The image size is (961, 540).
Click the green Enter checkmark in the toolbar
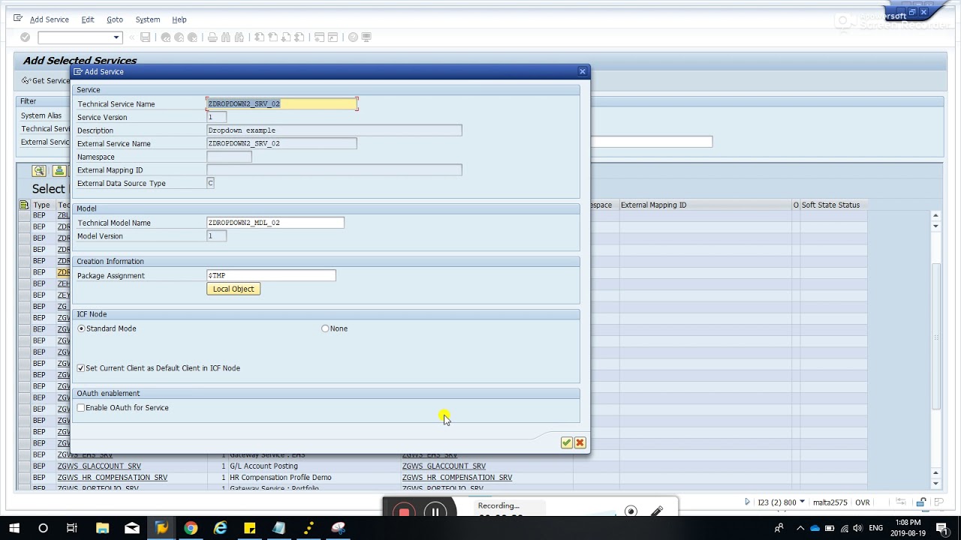pyautogui.click(x=25, y=37)
